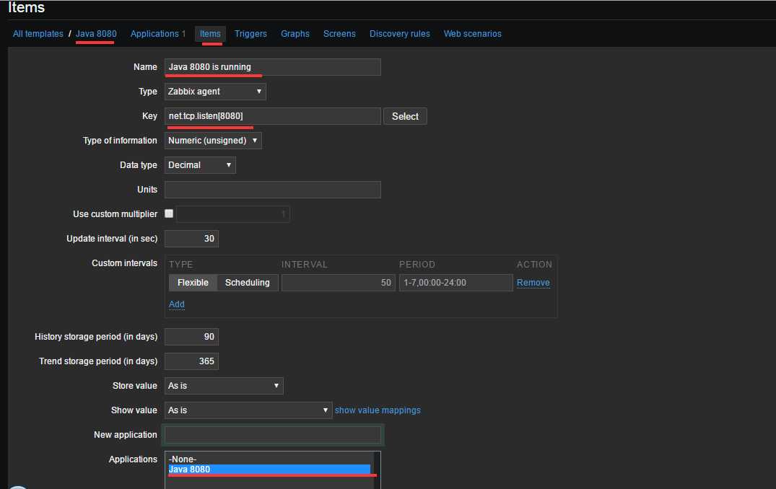The width and height of the screenshot is (776, 489).
Task: Switch to the Items tab
Action: click(210, 34)
